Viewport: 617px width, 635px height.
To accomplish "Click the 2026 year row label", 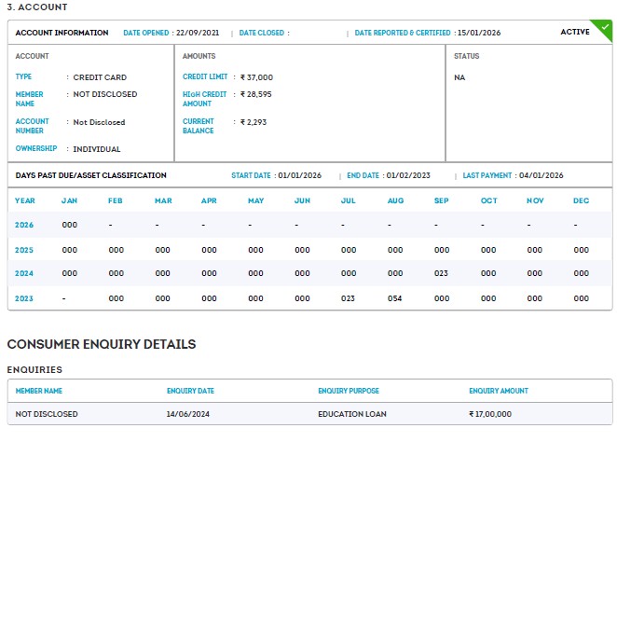I will 24,225.
